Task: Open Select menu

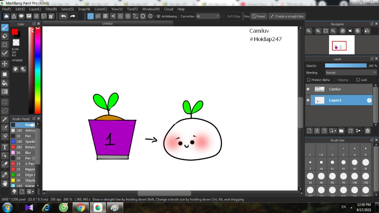Action: 67,9
